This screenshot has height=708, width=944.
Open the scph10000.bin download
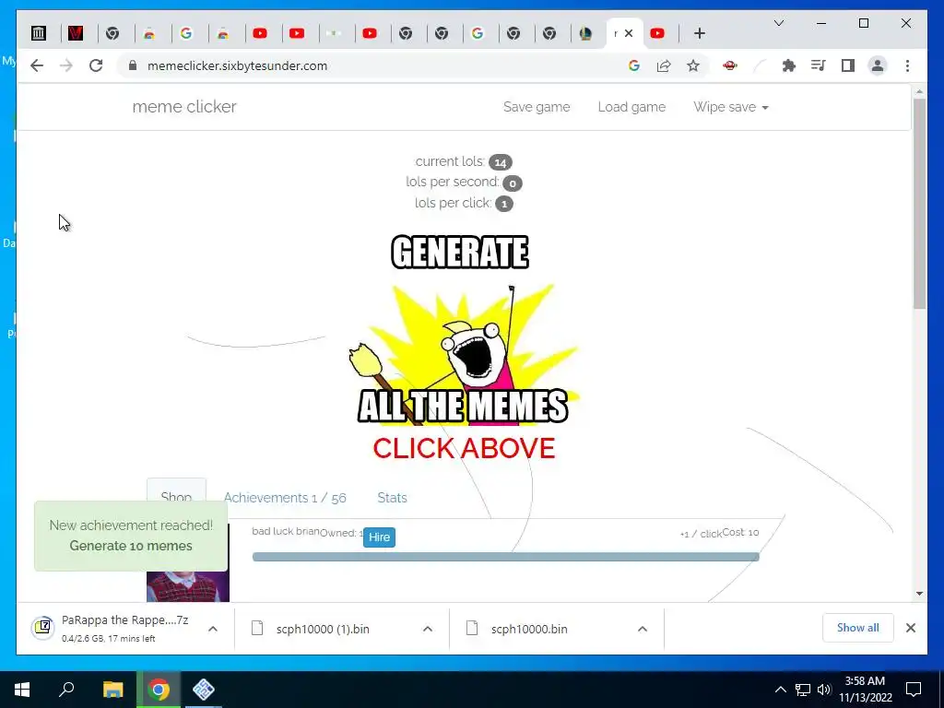tap(528, 629)
